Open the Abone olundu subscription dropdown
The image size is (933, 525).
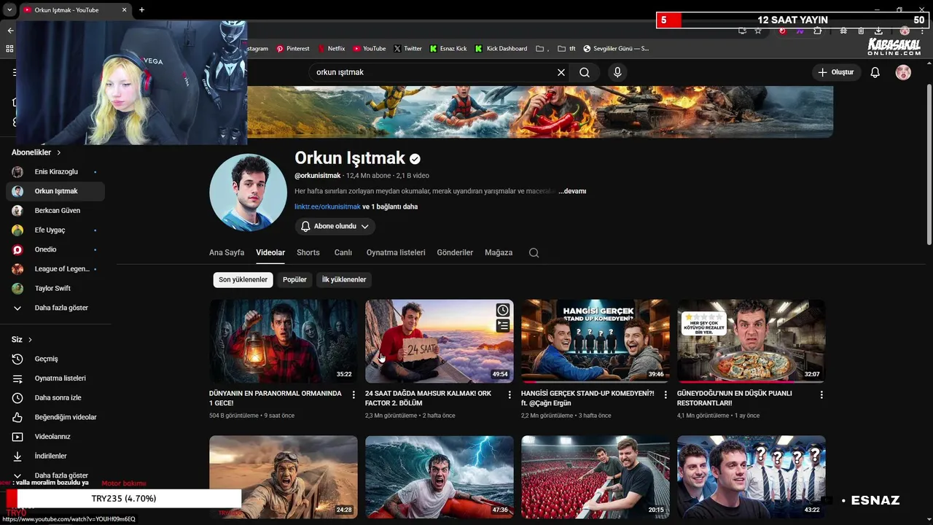[x=335, y=226]
